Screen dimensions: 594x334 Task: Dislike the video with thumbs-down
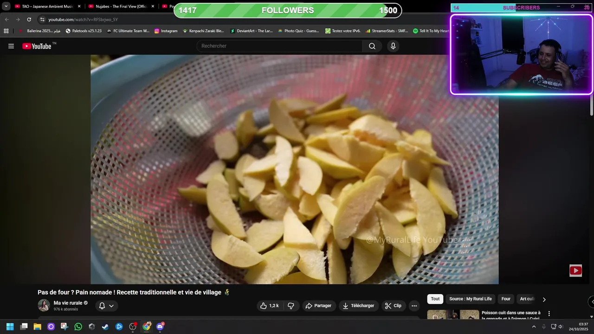pyautogui.click(x=291, y=306)
